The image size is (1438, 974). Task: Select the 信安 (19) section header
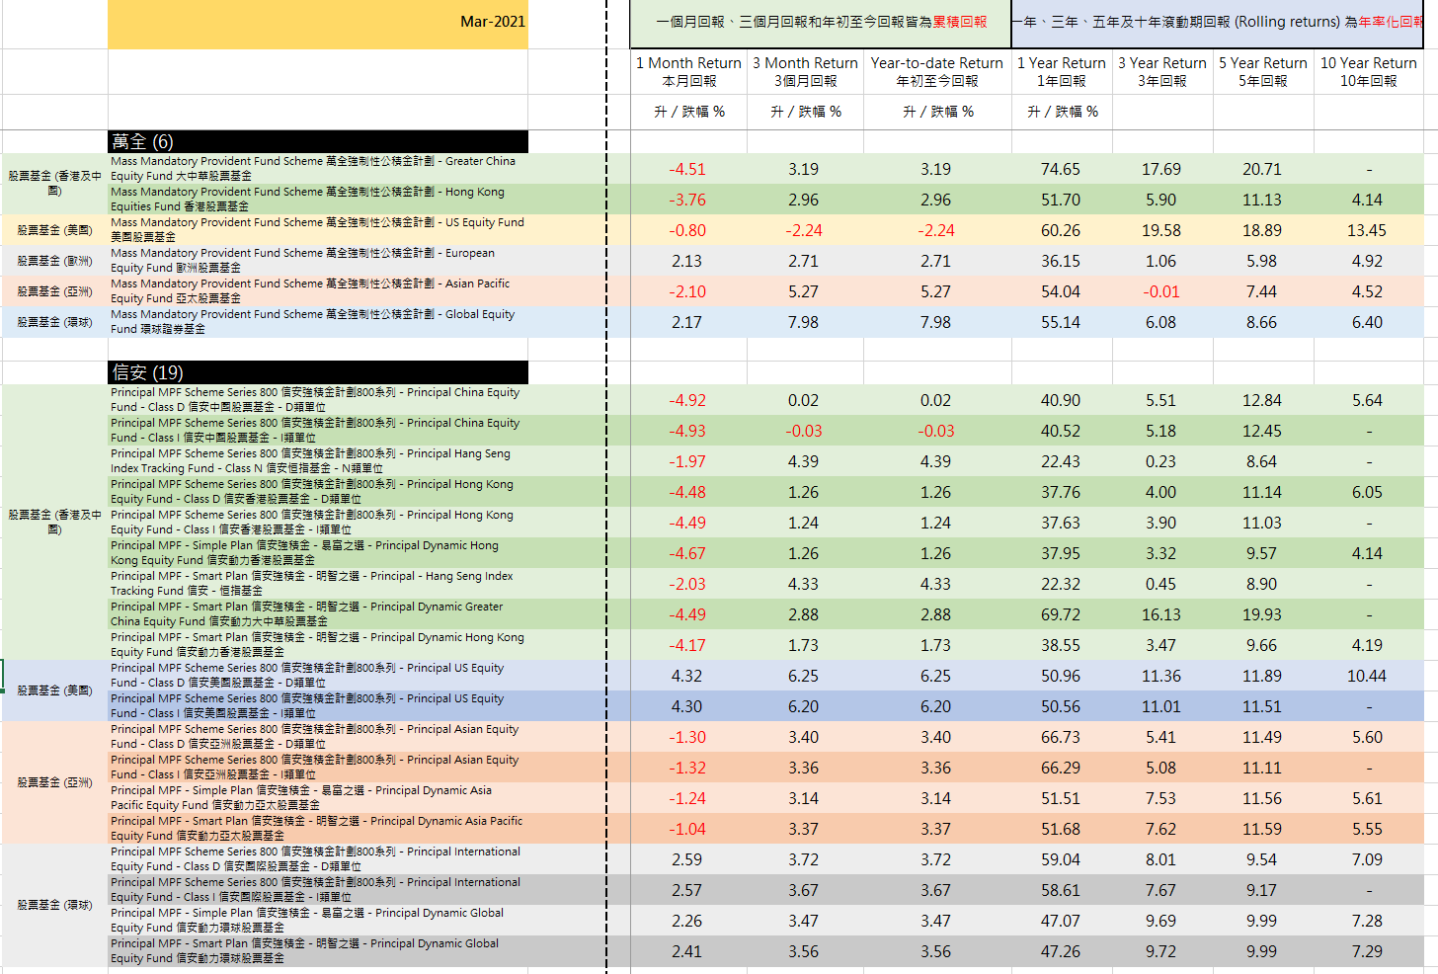tap(318, 372)
